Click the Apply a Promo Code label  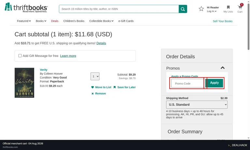185,76
